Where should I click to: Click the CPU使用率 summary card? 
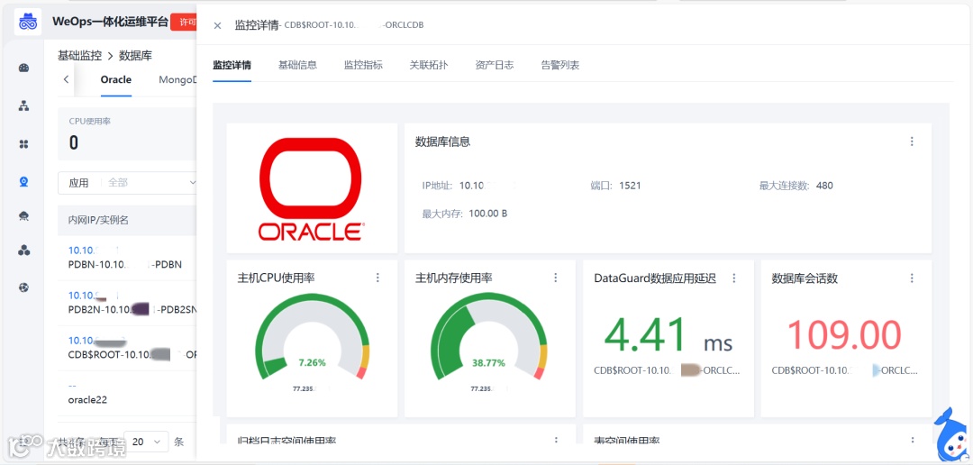(x=127, y=134)
